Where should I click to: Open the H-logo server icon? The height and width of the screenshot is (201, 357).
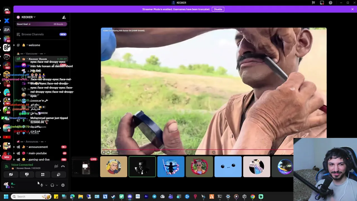(7, 57)
